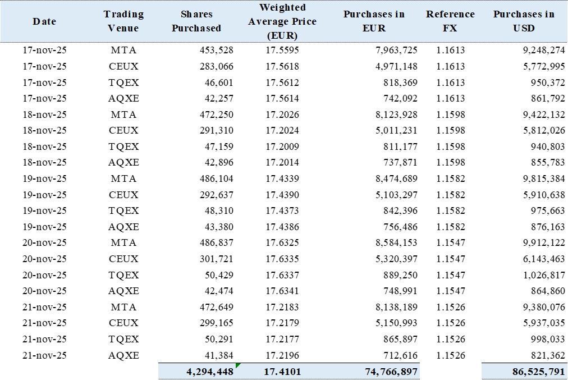Click the Reference FX column header

coord(450,21)
